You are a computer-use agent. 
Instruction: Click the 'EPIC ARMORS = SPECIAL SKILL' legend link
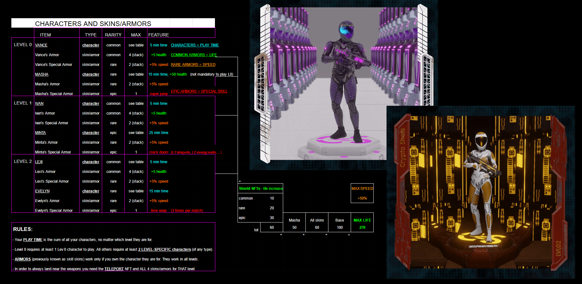pyautogui.click(x=199, y=91)
